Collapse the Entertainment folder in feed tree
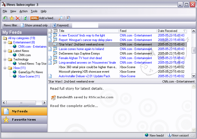Image resolution: width=197 pixels, height=139 pixels. [5, 42]
